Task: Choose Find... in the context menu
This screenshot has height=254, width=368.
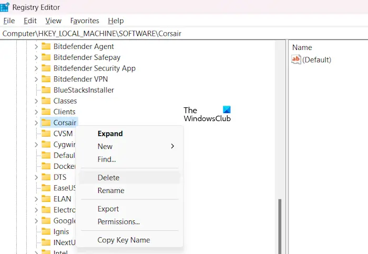Action: [x=129, y=159]
